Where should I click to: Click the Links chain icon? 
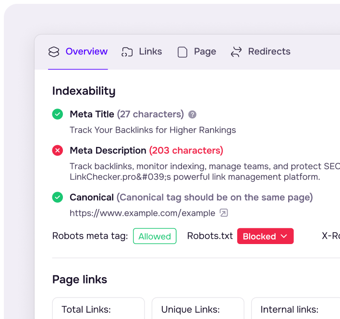127,52
